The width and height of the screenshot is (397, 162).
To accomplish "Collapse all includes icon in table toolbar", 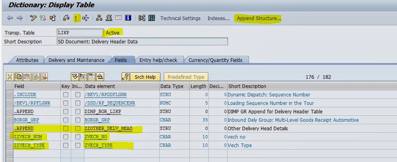I will pyautogui.click(x=100, y=77).
